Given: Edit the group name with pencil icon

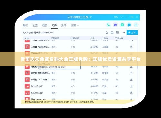Looking at the screenshot, I should pos(91,17).
